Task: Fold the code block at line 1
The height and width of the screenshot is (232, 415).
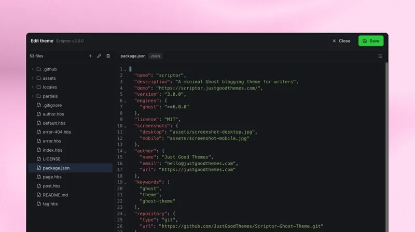Action: point(125,70)
